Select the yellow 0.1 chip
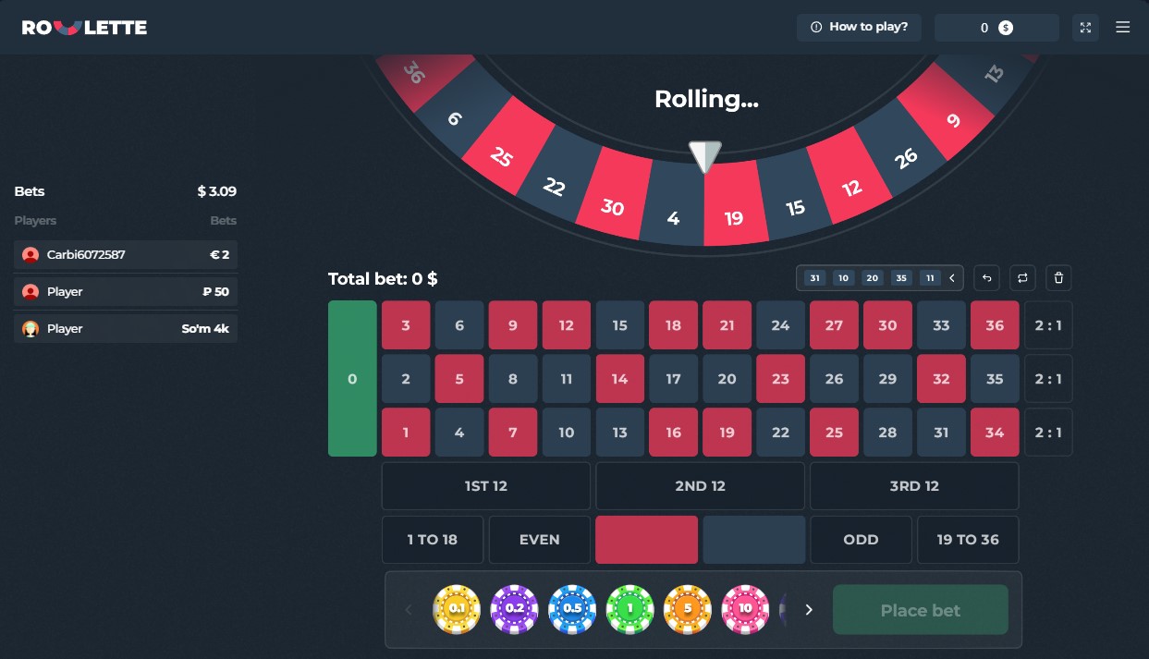Image resolution: width=1149 pixels, height=659 pixels. click(457, 610)
